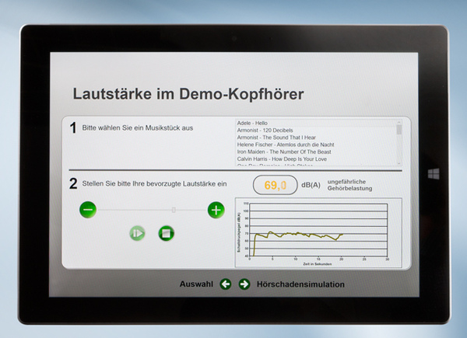Select 'Adele - Hello' in song list

point(317,123)
